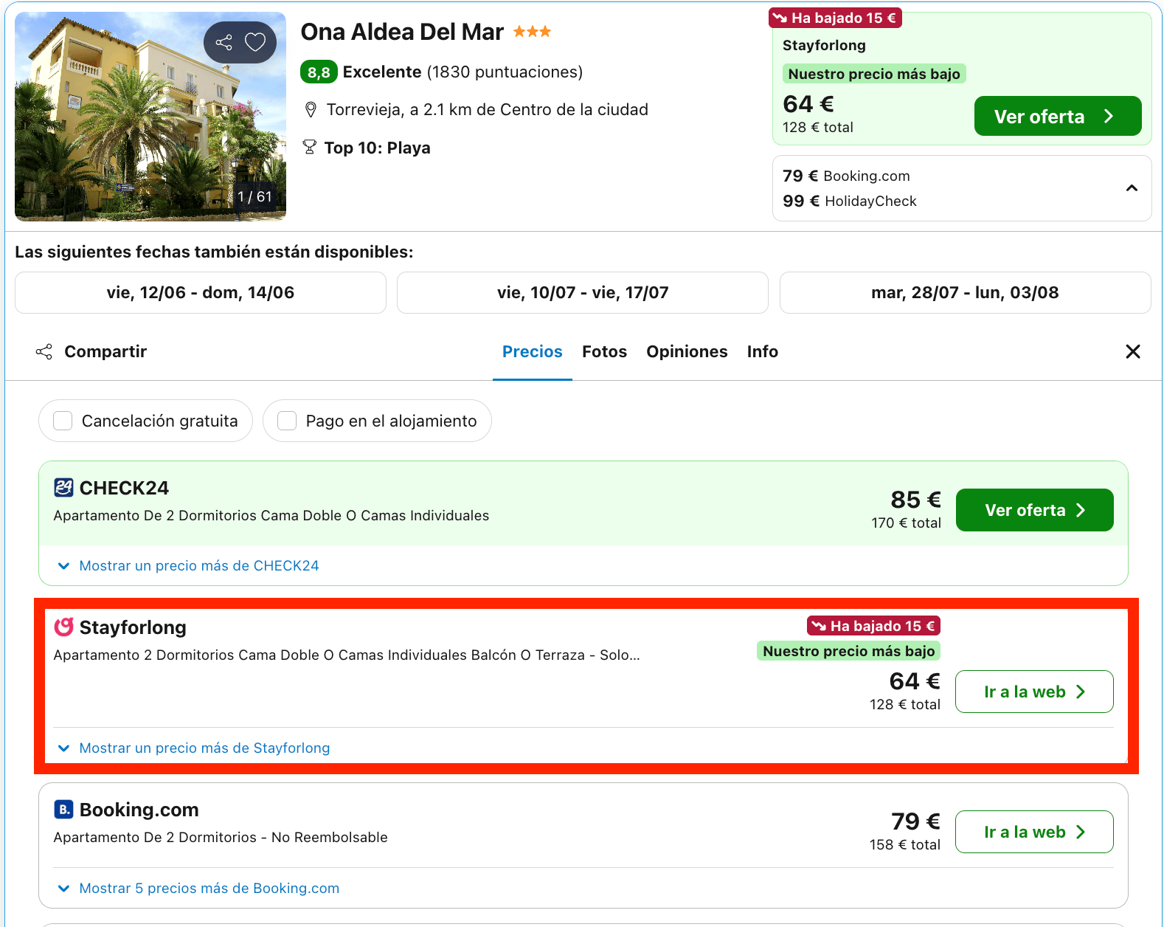
Task: Select dates mar, 28/07 - lun, 03/08
Action: pos(965,293)
